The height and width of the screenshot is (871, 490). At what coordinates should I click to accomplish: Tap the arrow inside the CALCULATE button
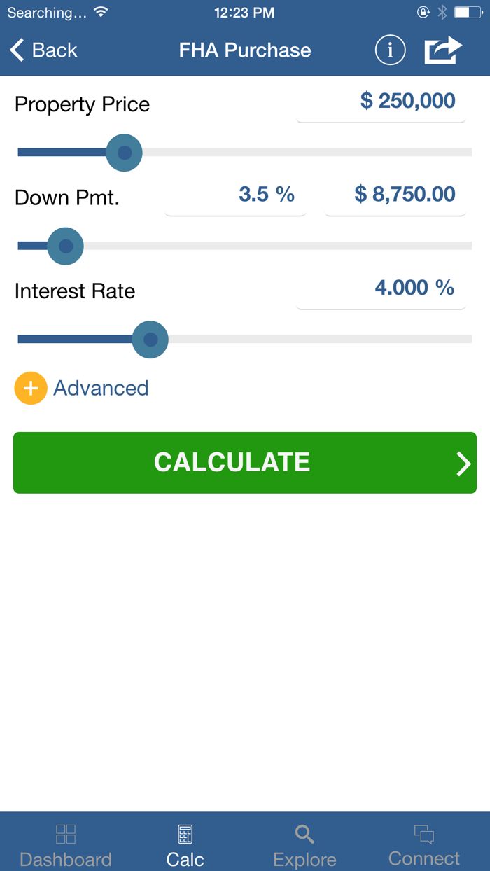pos(463,462)
